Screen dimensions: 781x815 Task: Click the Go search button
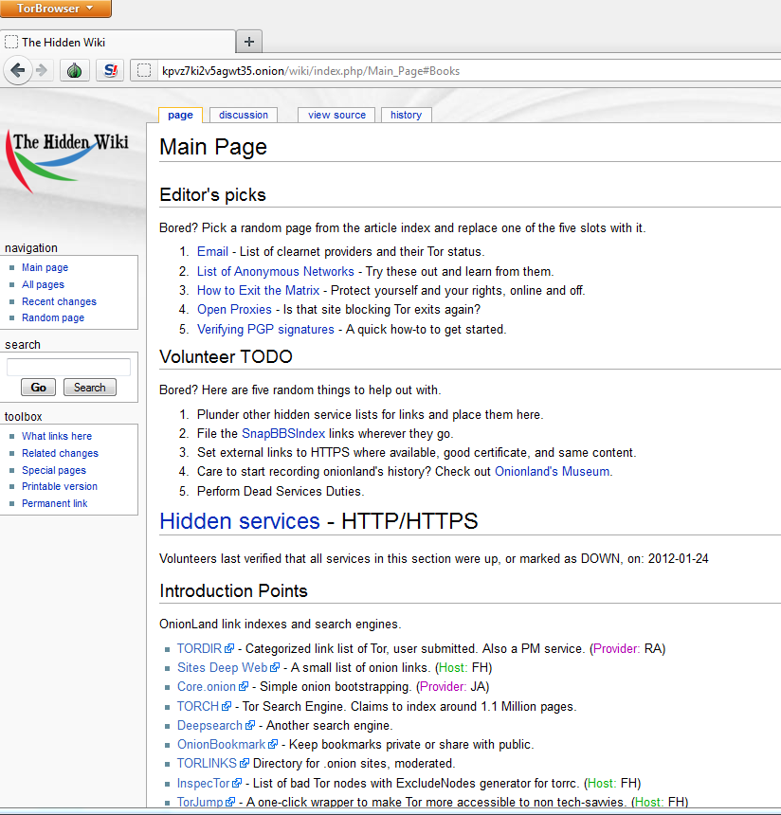[x=39, y=388]
